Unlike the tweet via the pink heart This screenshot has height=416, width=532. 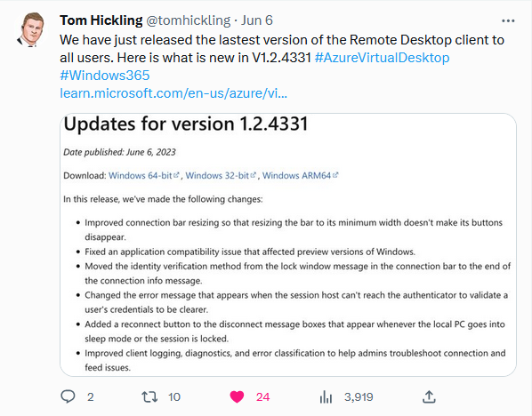237,396
